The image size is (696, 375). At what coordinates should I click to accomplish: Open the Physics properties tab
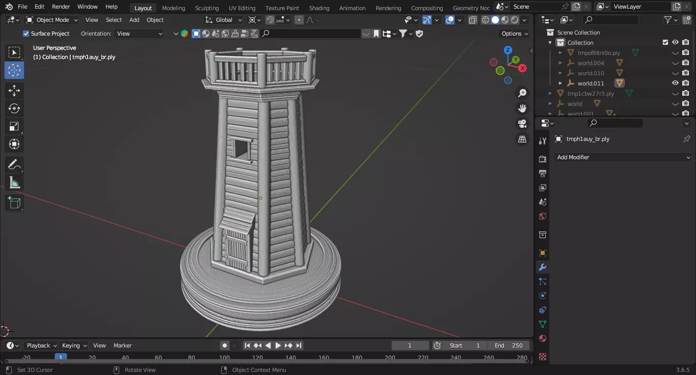click(x=543, y=296)
